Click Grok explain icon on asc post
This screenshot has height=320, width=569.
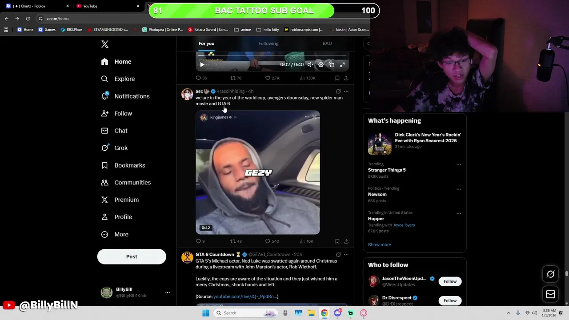pyautogui.click(x=338, y=91)
